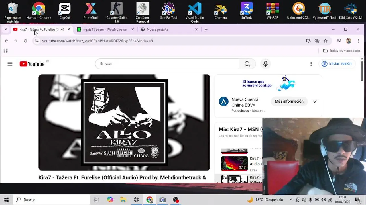This screenshot has width=366, height=205.
Task: Close the Nueva pestaña tab
Action: point(196,29)
